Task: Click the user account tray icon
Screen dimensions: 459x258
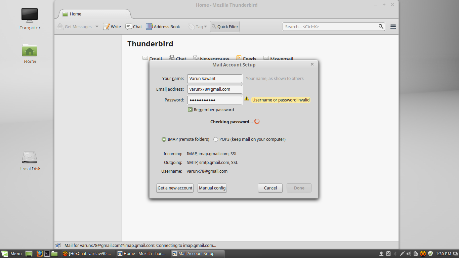Action: tap(381, 254)
